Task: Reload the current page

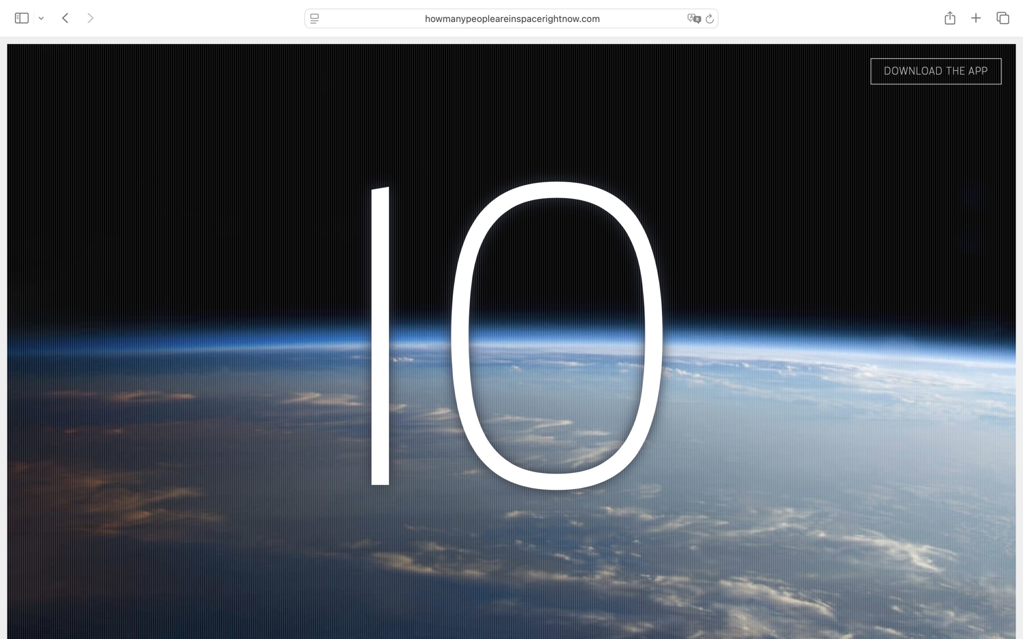Action: point(710,19)
